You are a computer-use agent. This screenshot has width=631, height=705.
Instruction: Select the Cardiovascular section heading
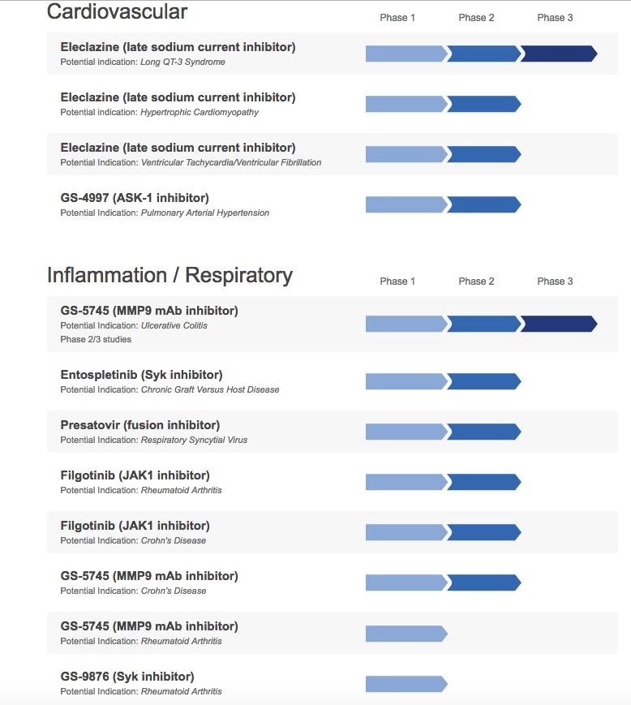pyautogui.click(x=117, y=11)
